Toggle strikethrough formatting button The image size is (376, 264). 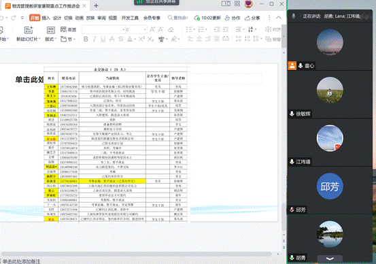pos(121,39)
